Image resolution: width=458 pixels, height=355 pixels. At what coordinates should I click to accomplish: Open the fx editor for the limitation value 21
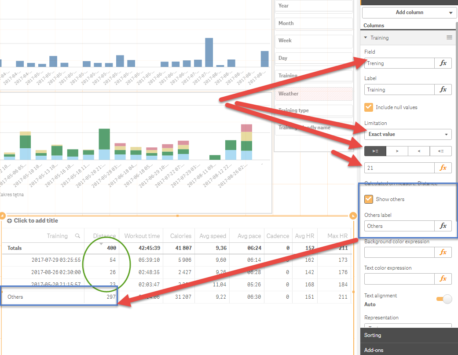(443, 168)
